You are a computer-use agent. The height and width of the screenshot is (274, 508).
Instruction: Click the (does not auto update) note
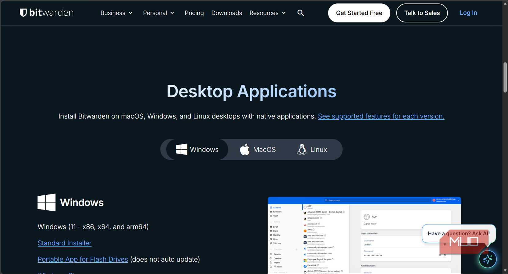point(165,259)
